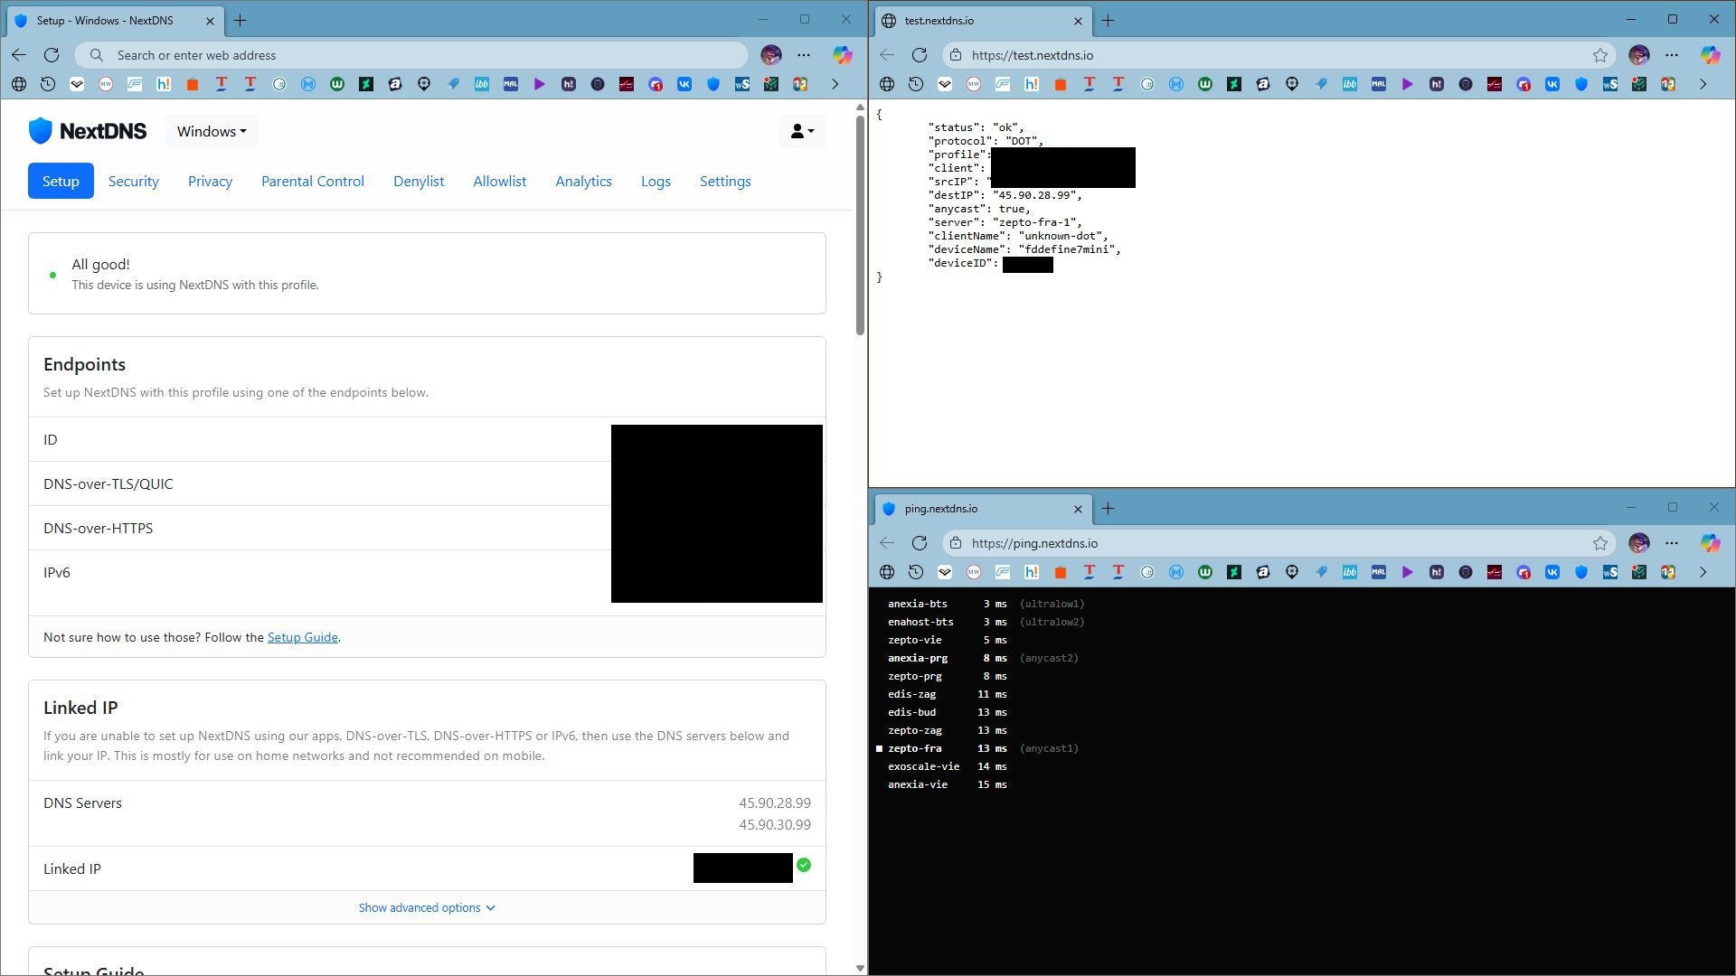1736x976 pixels.
Task: Open Settings and more in the ping.nextdns.io window
Action: (1672, 543)
